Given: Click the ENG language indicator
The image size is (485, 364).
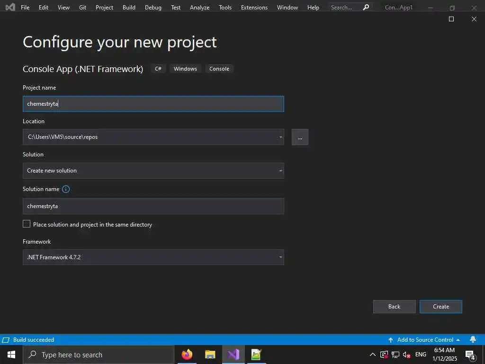Looking at the screenshot, I should click(421, 355).
